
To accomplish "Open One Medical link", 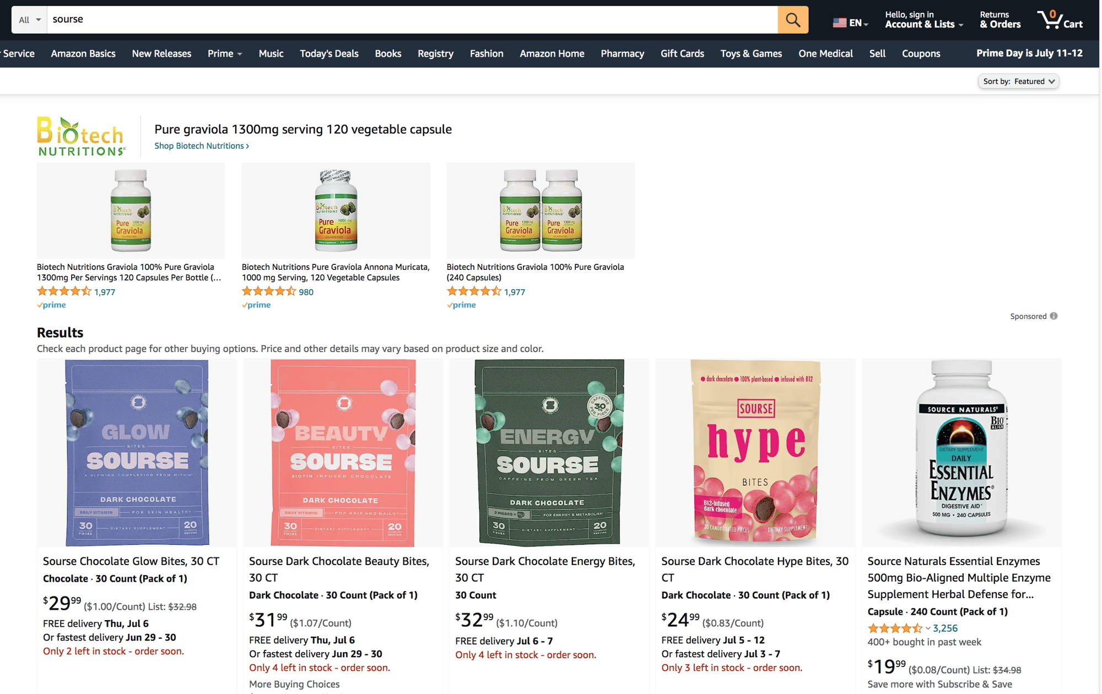I will pyautogui.click(x=825, y=53).
